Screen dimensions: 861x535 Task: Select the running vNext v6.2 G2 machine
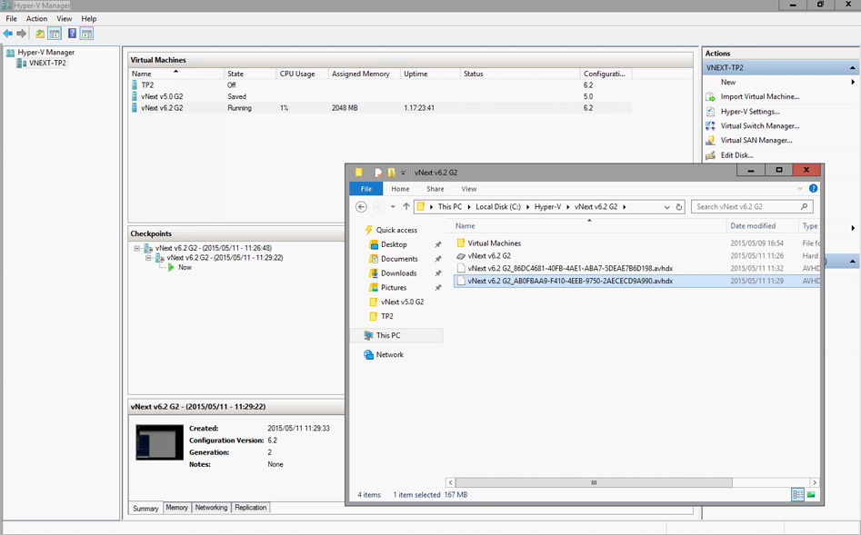[381, 108]
